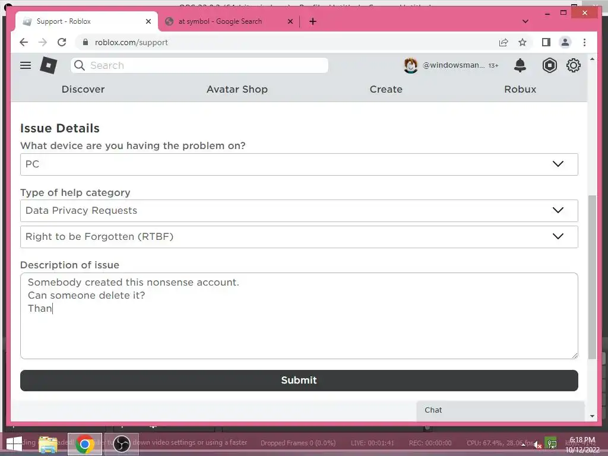The height and width of the screenshot is (456, 608).
Task: Open the Roblox hamburger navigation menu
Action: (26, 65)
